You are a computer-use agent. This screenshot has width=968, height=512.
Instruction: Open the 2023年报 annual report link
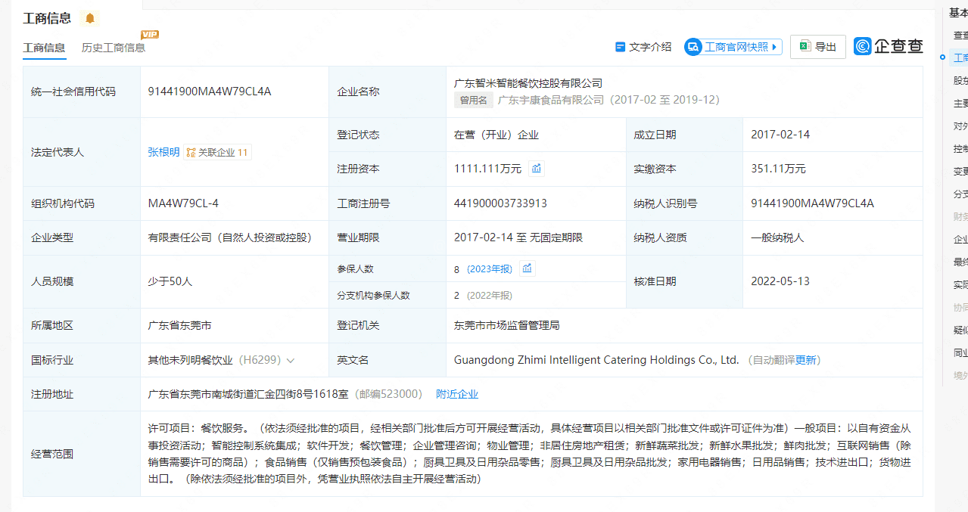coord(490,268)
